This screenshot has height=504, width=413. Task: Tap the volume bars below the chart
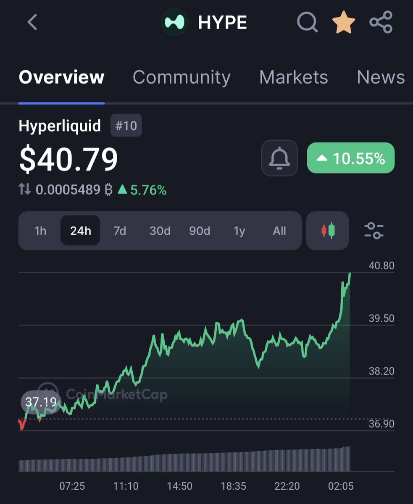pos(184,459)
